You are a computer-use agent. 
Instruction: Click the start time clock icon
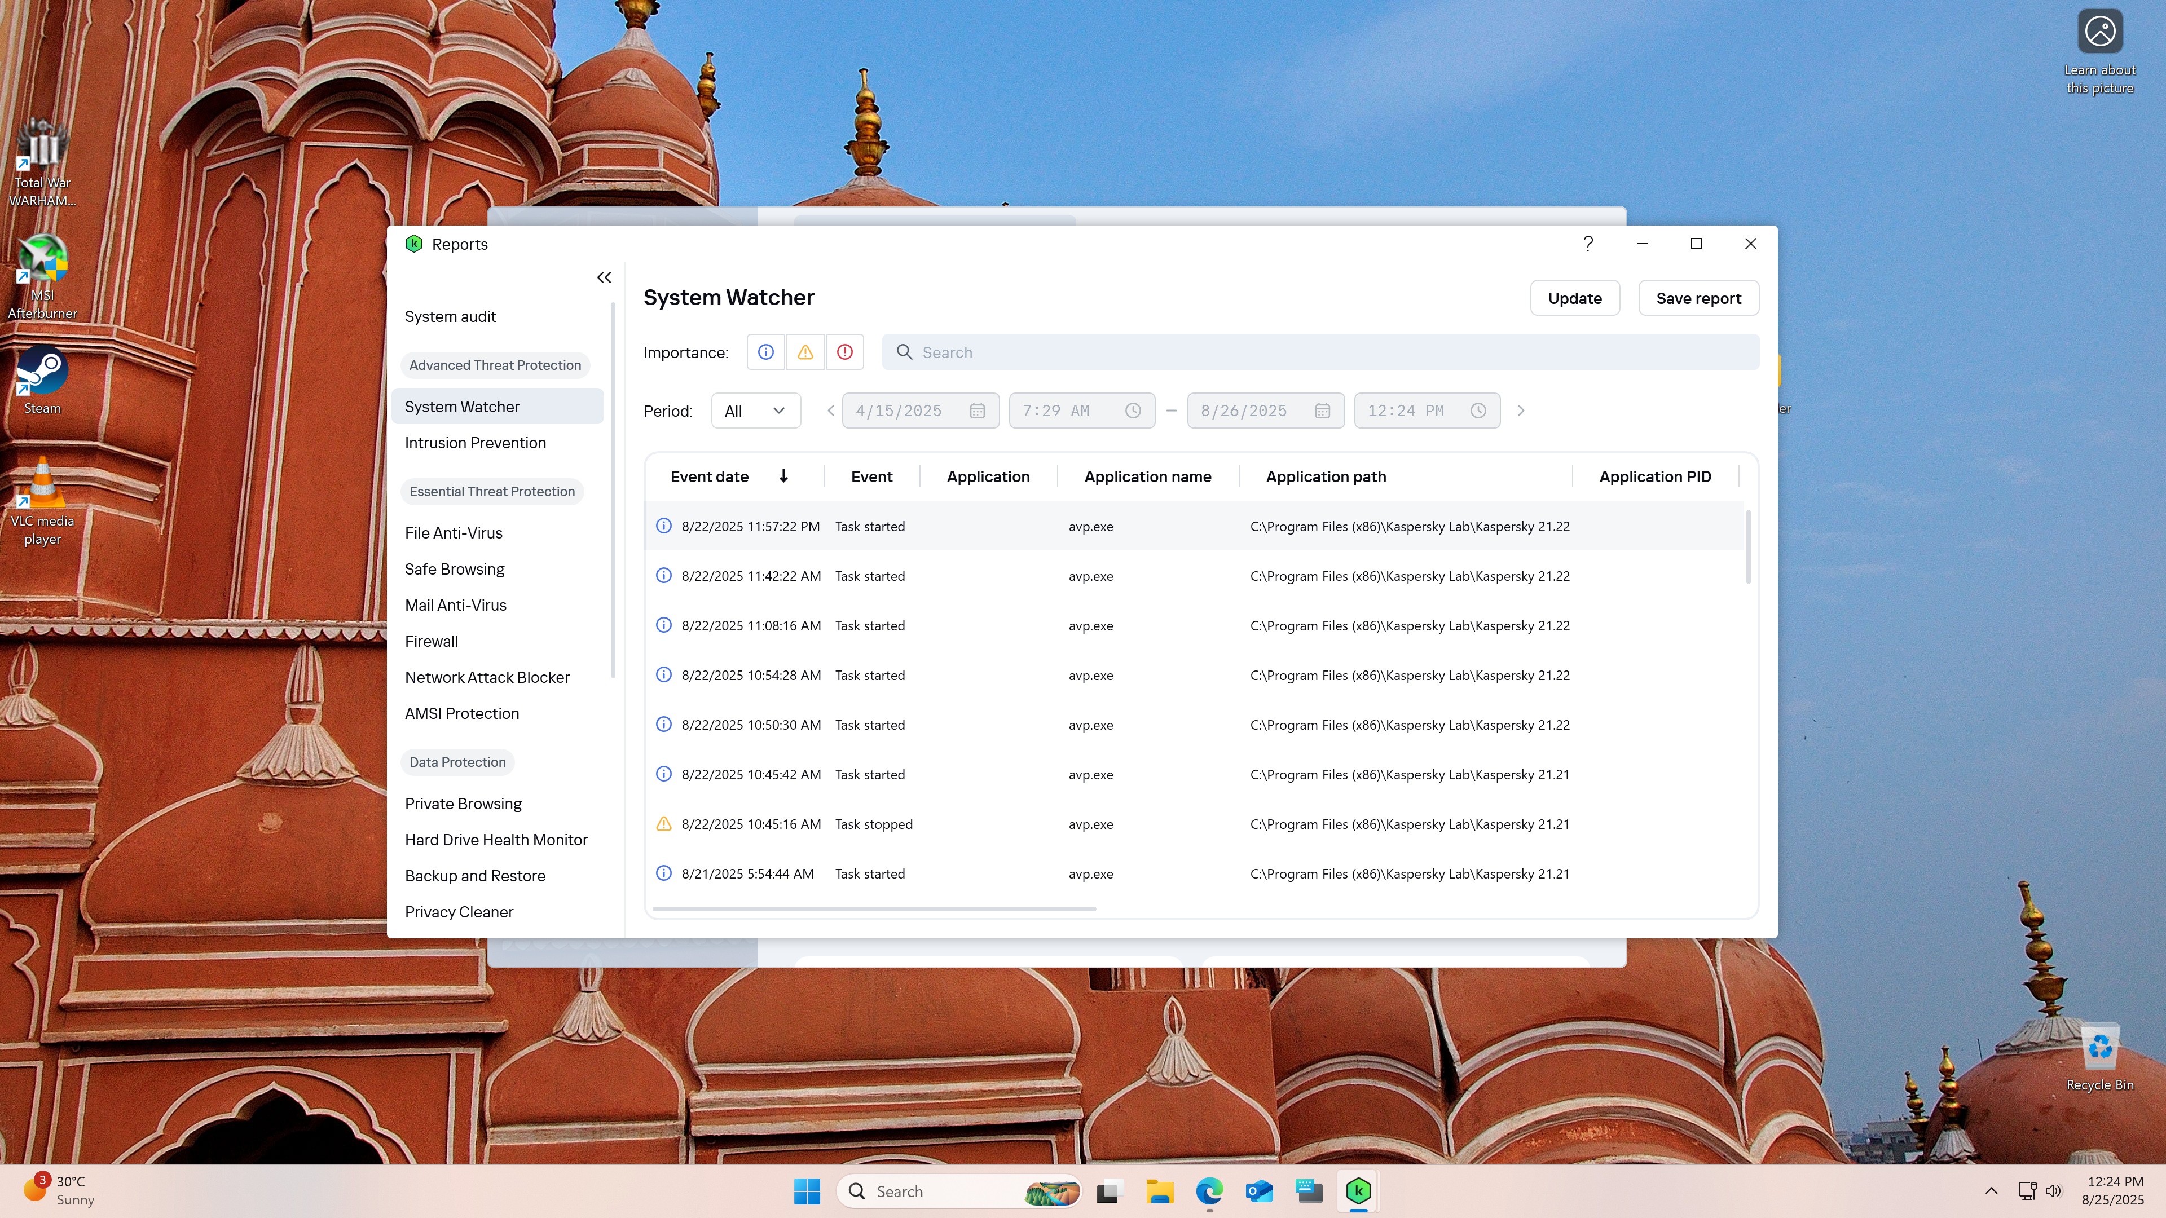point(1133,411)
